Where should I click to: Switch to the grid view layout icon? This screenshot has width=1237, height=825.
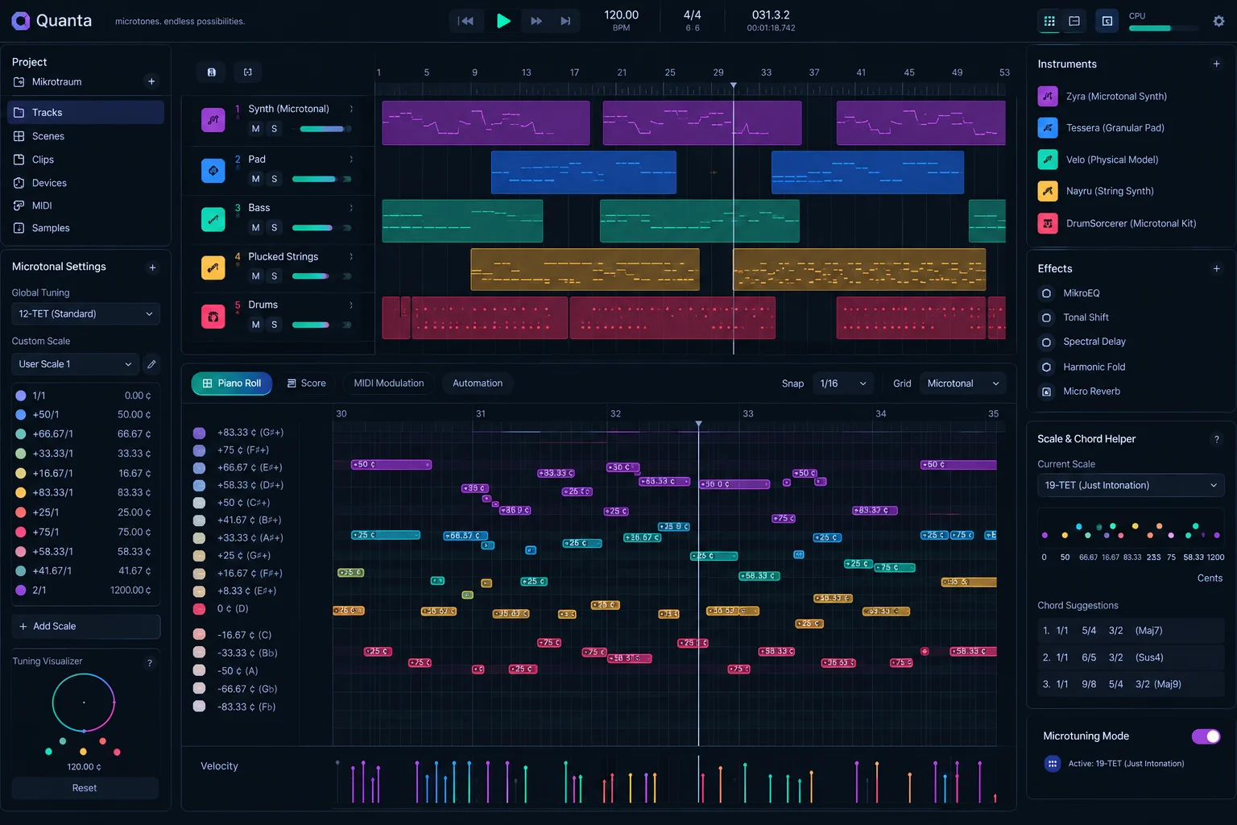(x=1049, y=21)
